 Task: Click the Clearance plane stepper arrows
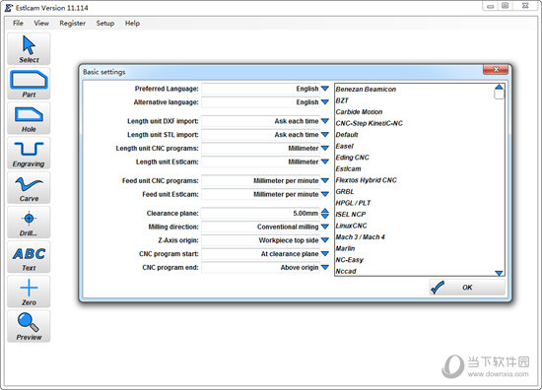(x=324, y=214)
